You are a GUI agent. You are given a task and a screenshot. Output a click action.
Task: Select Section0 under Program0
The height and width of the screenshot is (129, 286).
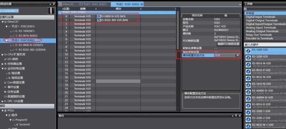(25, 125)
